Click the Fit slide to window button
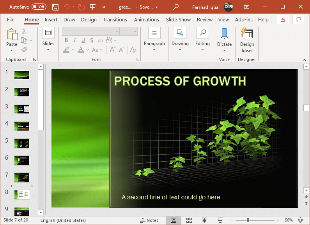The image size is (310, 225). click(x=300, y=220)
